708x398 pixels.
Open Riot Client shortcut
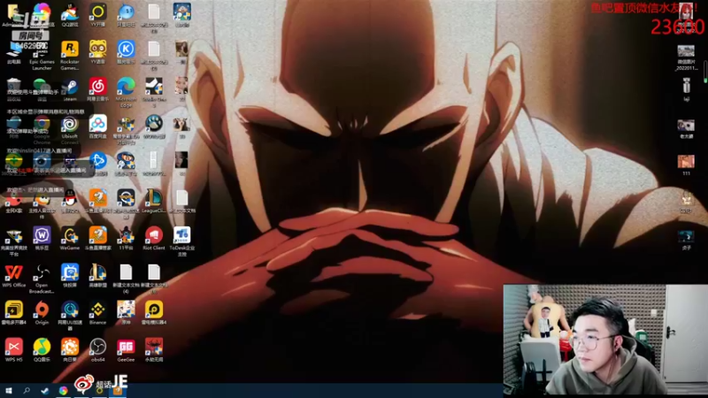click(154, 238)
